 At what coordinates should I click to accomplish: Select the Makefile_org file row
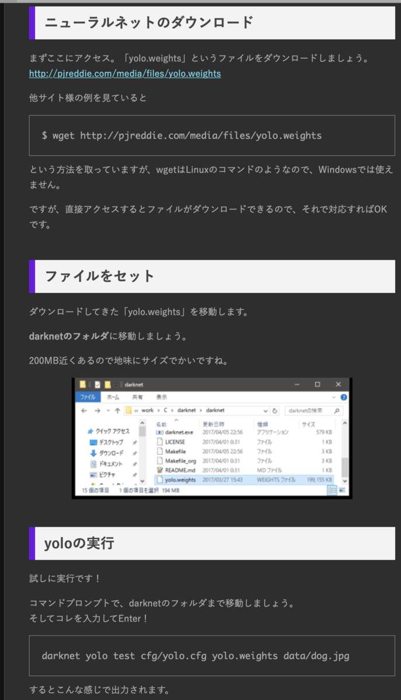244,461
